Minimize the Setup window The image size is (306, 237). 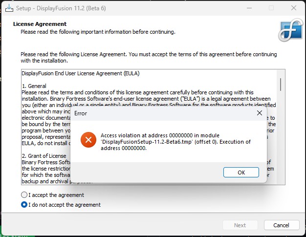[248, 8]
